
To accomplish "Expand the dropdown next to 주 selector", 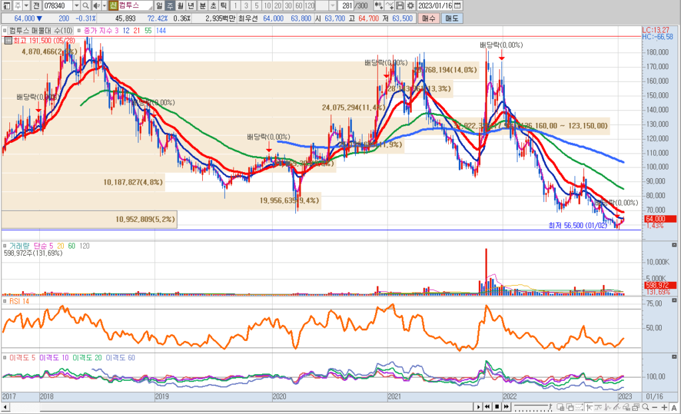I will [x=25, y=5].
